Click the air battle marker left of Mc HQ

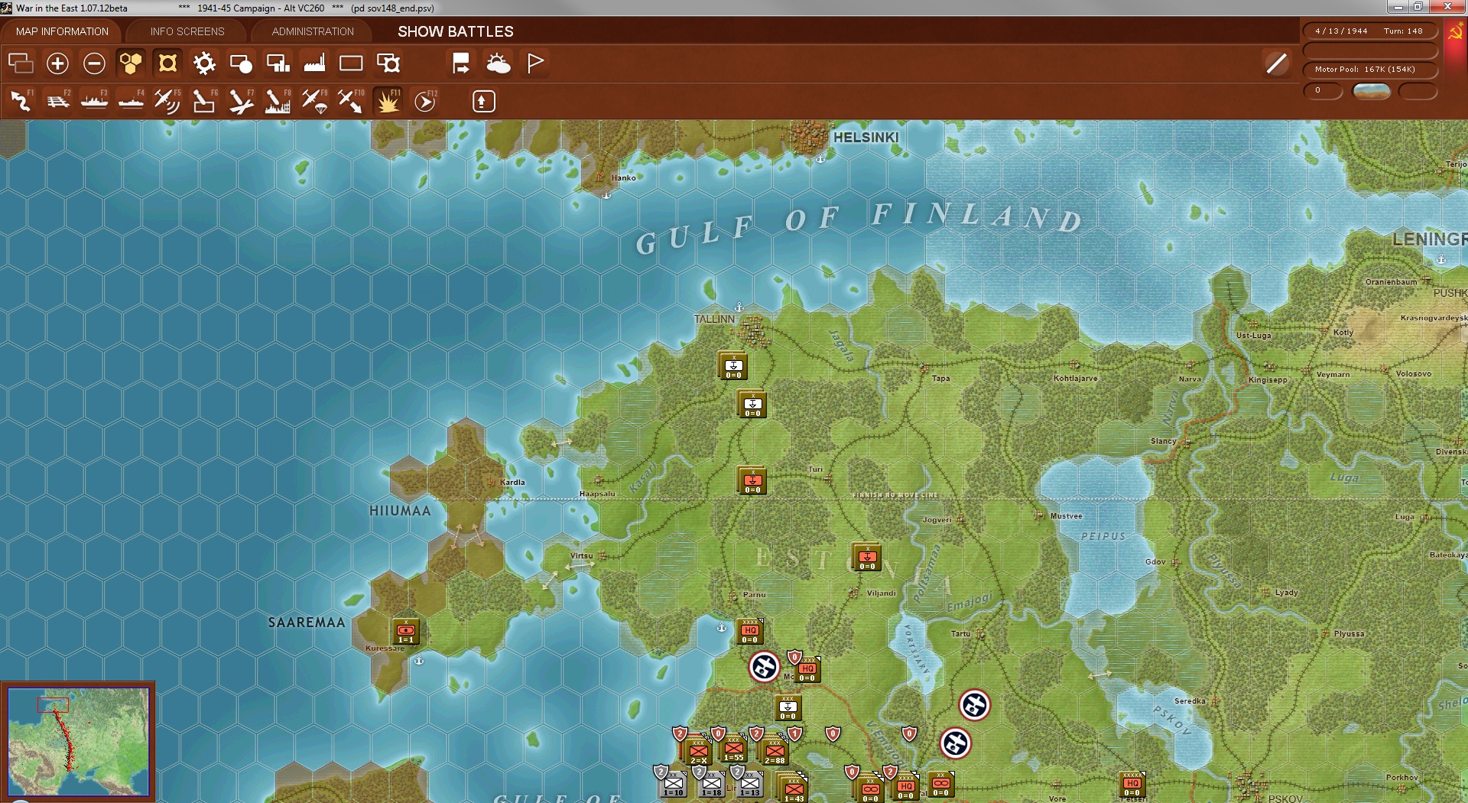[x=764, y=667]
